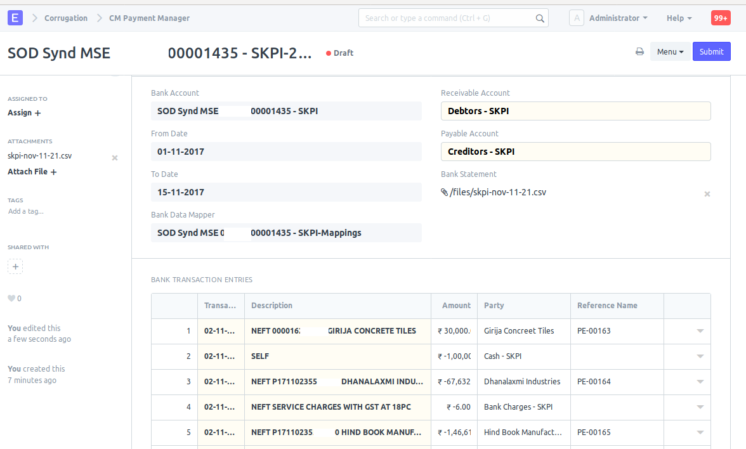Viewport: 746px width, 449px height.
Task: Open the Menu dropdown
Action: [x=670, y=51]
